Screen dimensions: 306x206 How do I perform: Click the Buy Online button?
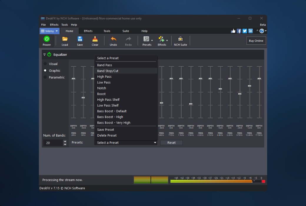click(256, 41)
